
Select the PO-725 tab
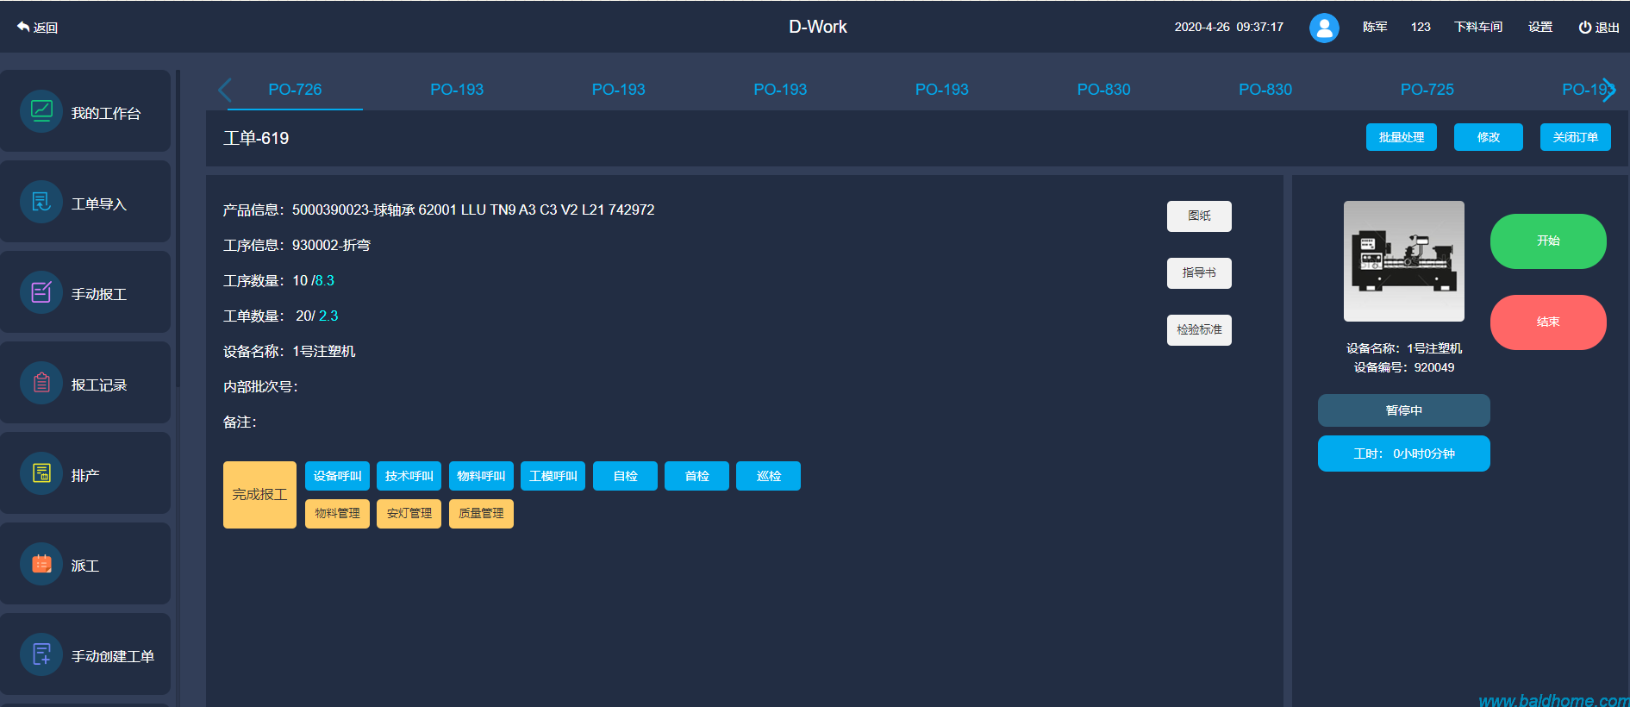point(1427,90)
